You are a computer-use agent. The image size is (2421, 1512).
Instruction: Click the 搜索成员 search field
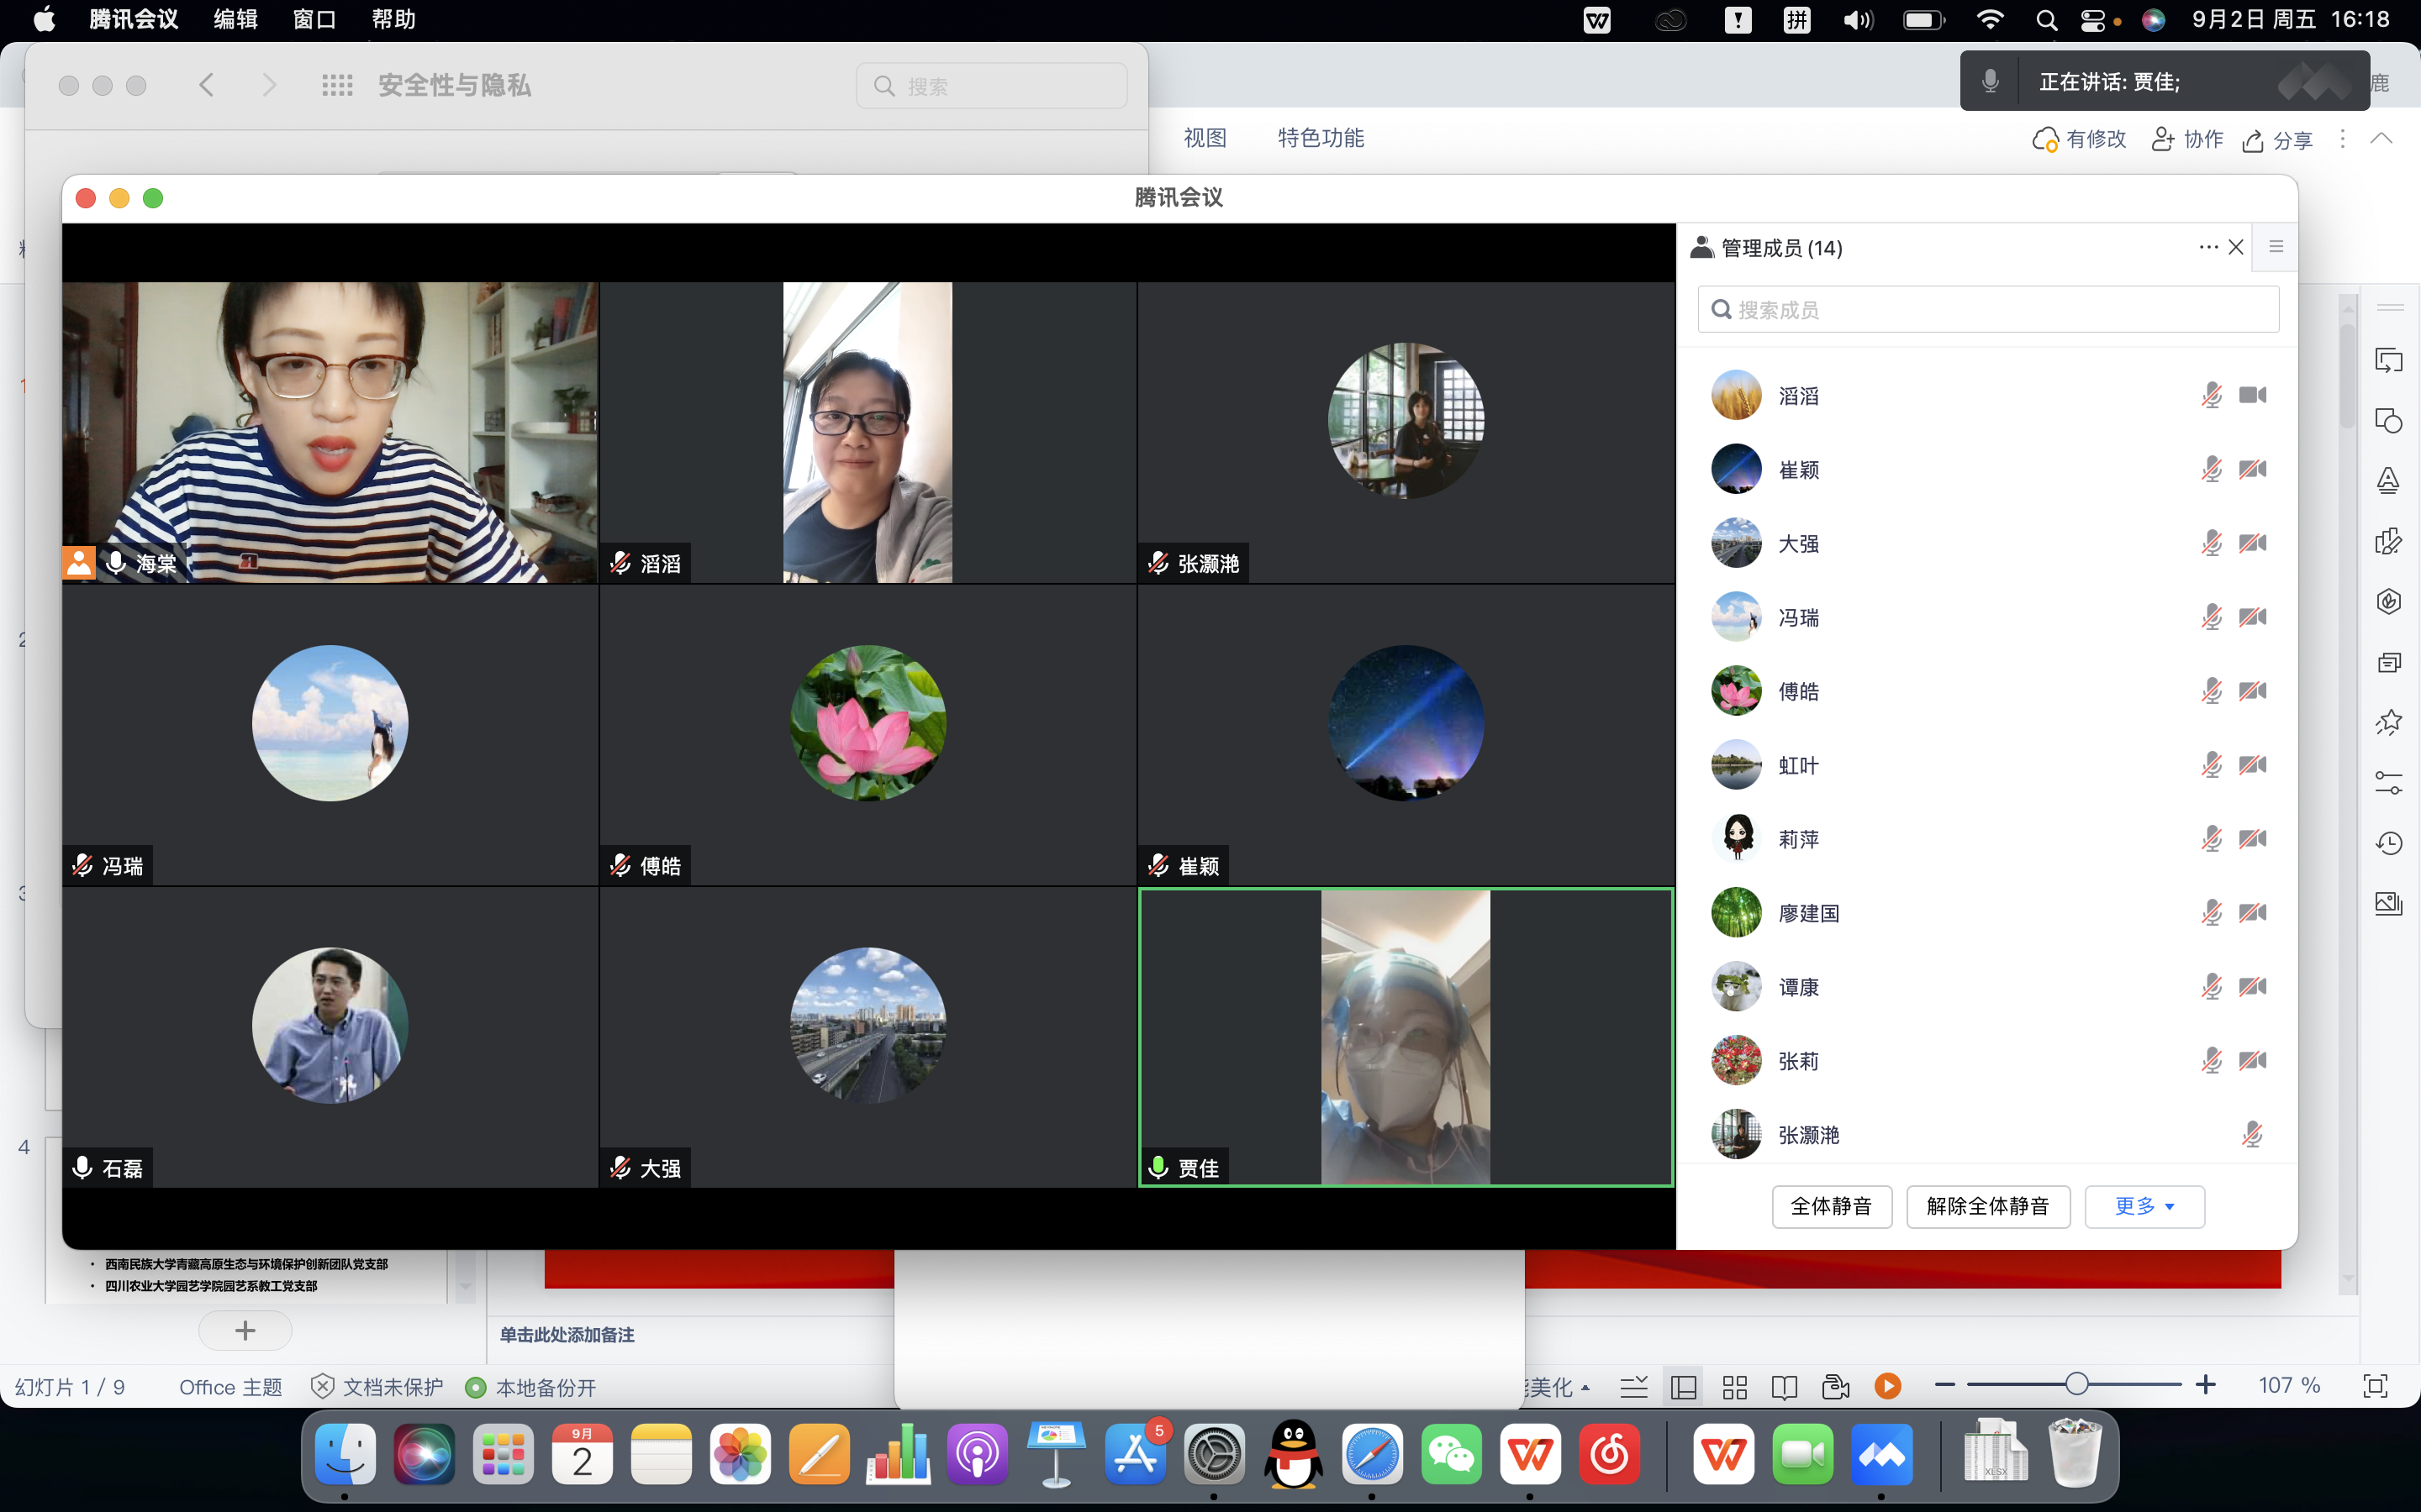1988,310
